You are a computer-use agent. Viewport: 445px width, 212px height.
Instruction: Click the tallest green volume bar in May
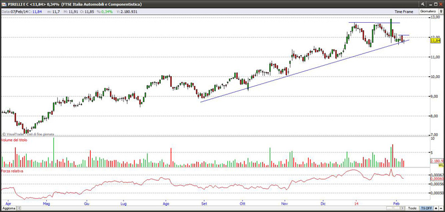tap(53, 152)
